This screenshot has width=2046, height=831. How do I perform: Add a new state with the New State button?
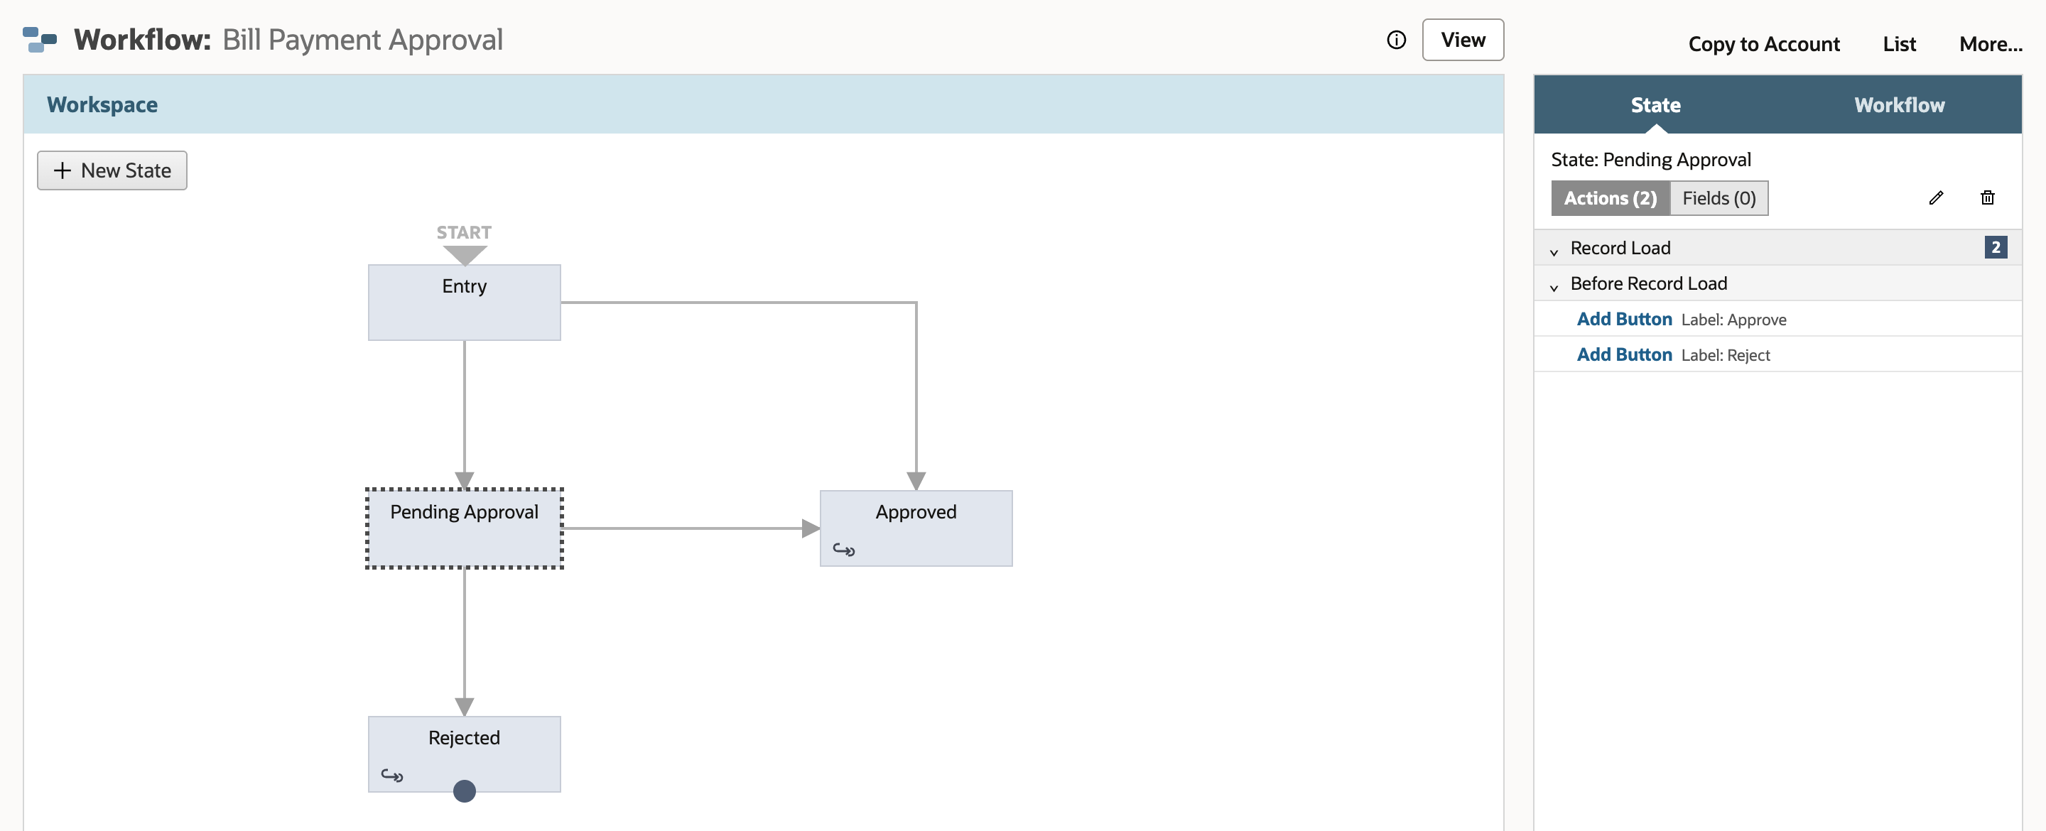112,170
